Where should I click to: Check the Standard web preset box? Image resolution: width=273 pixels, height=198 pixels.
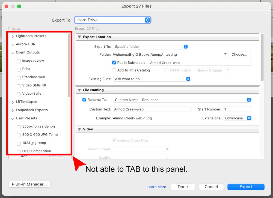(19, 78)
